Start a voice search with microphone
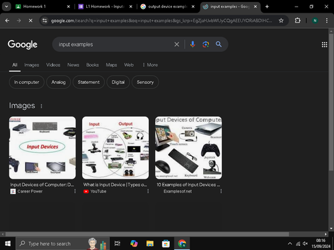 pyautogui.click(x=193, y=45)
